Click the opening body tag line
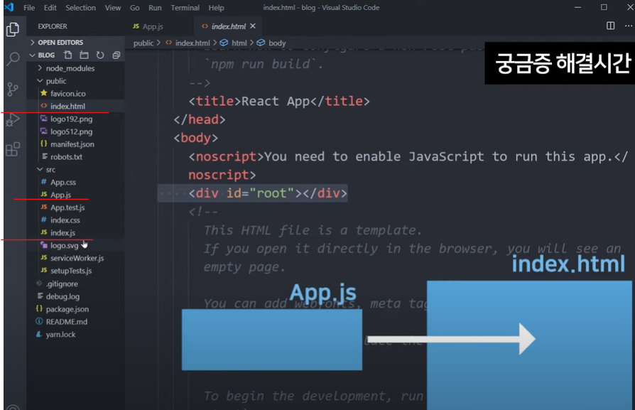This screenshot has height=410, width=635. (x=196, y=138)
